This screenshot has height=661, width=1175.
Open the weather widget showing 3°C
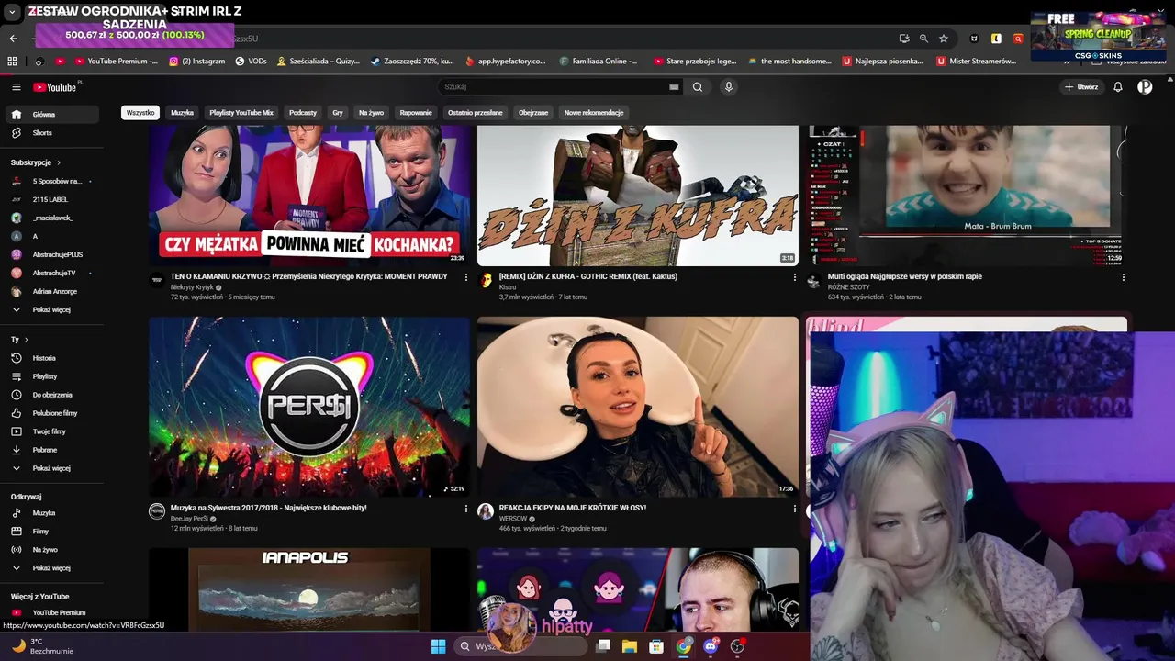coord(41,646)
